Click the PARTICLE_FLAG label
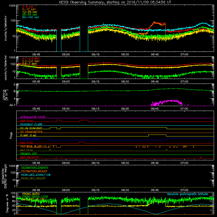Screen dimensions: 217x217 (30, 146)
